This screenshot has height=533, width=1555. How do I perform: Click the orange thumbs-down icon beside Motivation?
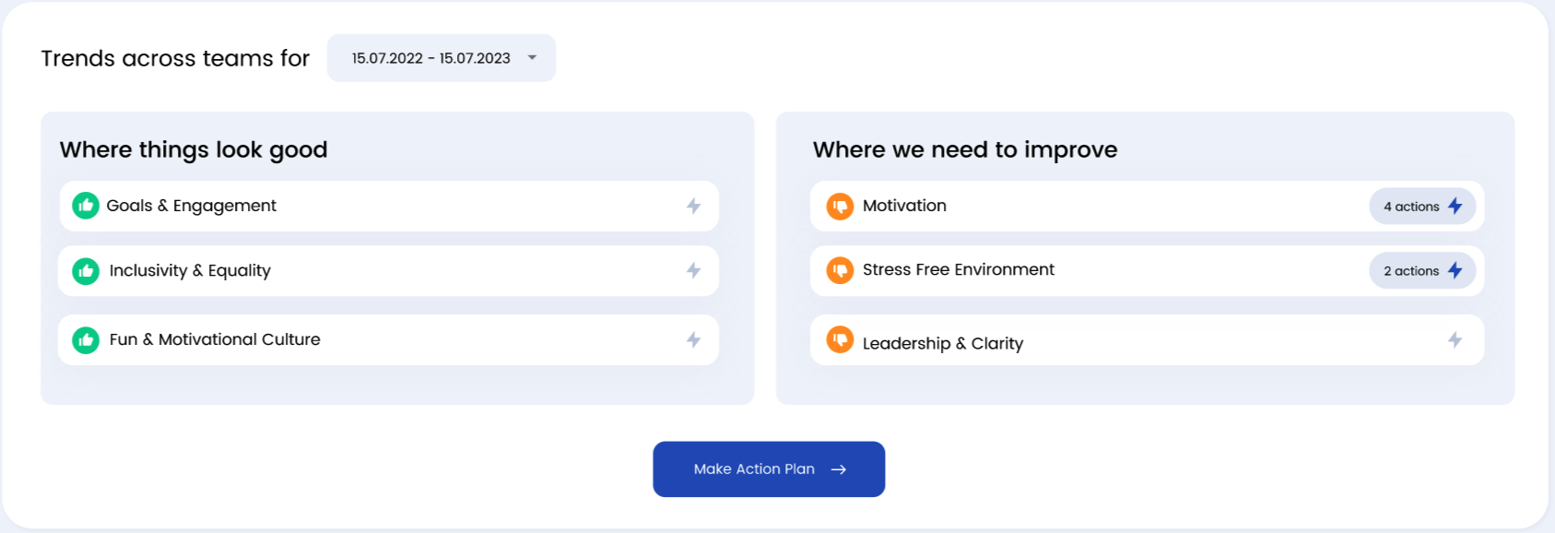(840, 206)
